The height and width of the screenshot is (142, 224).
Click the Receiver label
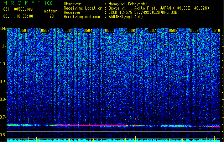(x=72, y=12)
